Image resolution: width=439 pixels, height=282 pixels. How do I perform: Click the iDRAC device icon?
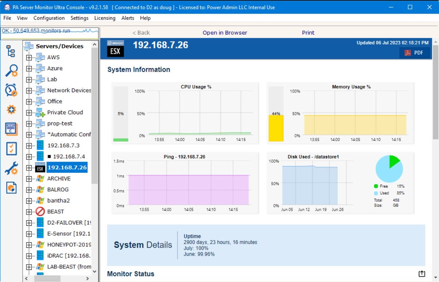(40, 256)
